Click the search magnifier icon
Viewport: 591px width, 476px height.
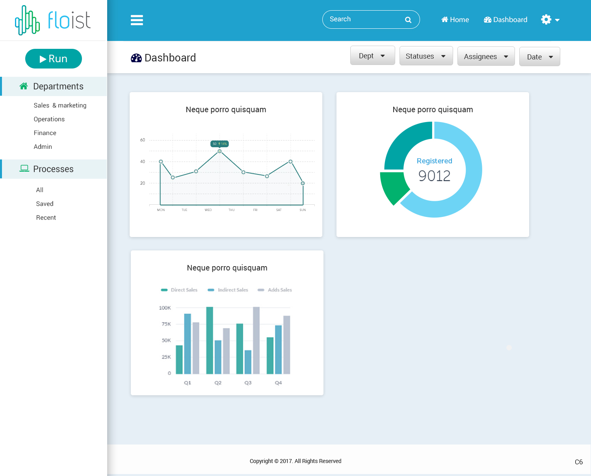[408, 20]
